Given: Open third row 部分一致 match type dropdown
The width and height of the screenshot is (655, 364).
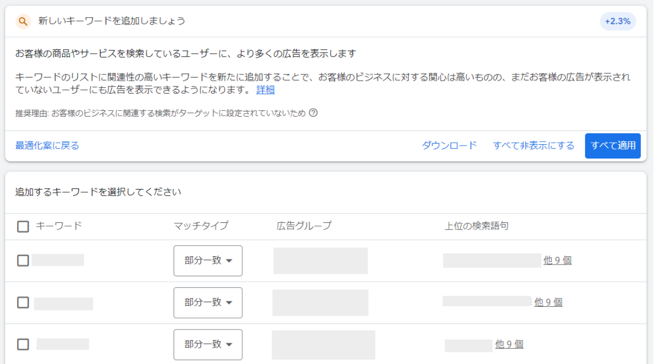Looking at the screenshot, I should click(x=208, y=344).
